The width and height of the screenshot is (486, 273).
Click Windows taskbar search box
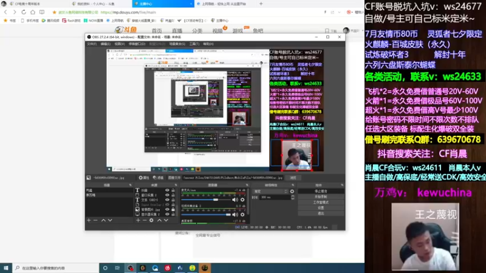click(56, 268)
